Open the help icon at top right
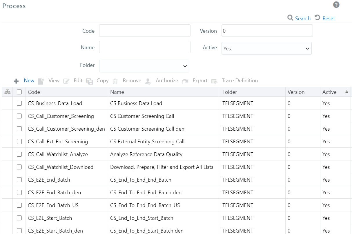Image resolution: width=352 pixels, height=234 pixels. pyautogui.click(x=336, y=5)
